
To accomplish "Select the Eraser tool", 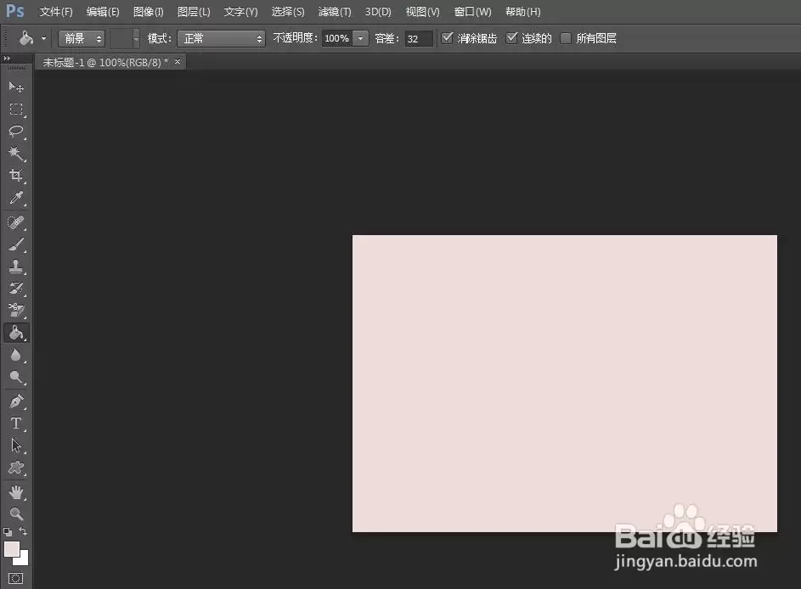I will (x=16, y=311).
